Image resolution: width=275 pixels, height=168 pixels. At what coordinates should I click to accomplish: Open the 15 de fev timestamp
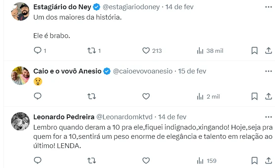point(192,71)
